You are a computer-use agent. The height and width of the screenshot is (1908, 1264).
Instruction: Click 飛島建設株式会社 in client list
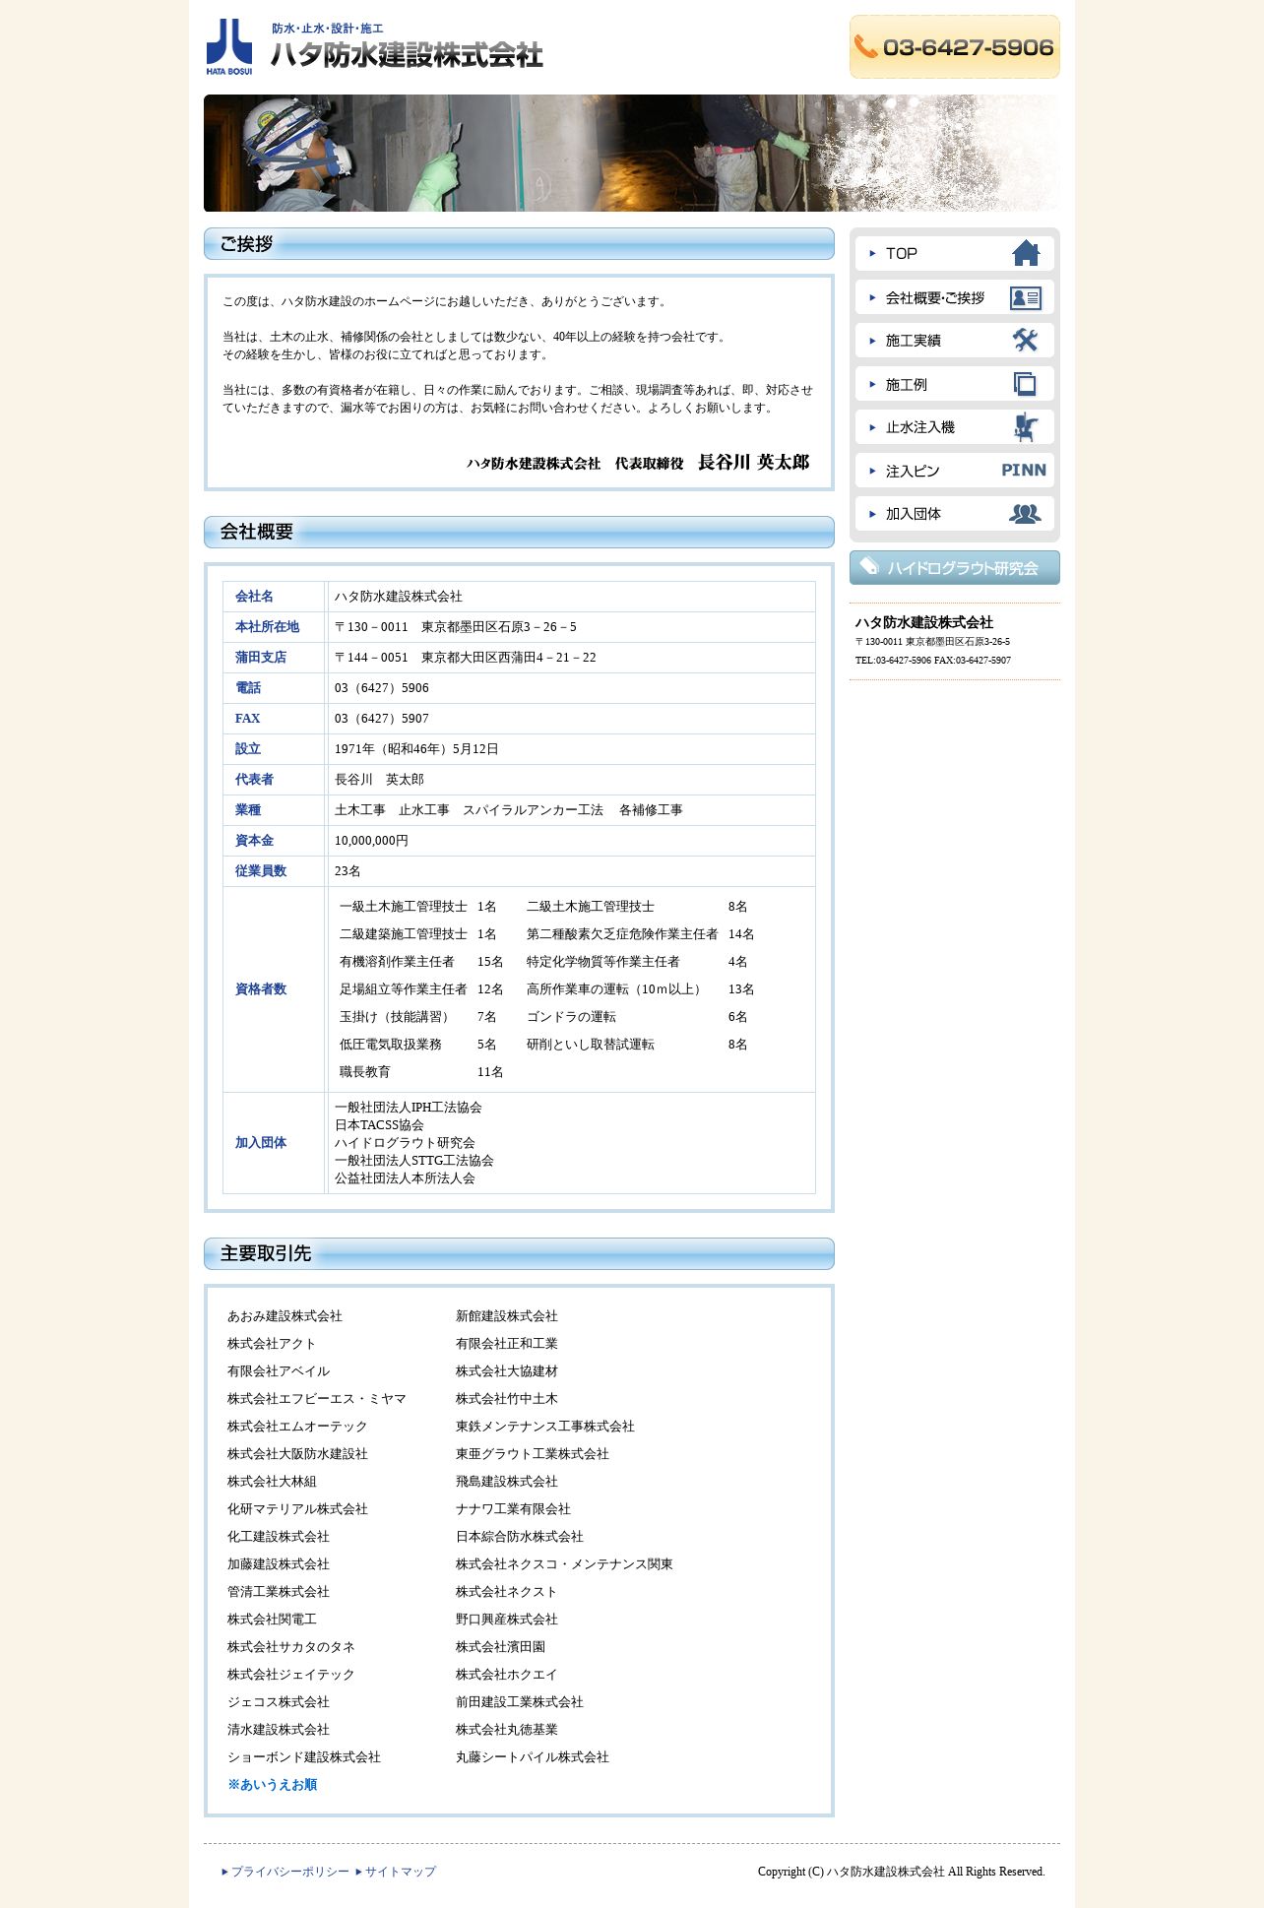pyautogui.click(x=507, y=1482)
